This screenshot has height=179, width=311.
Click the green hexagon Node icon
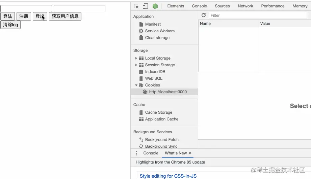[155, 6]
